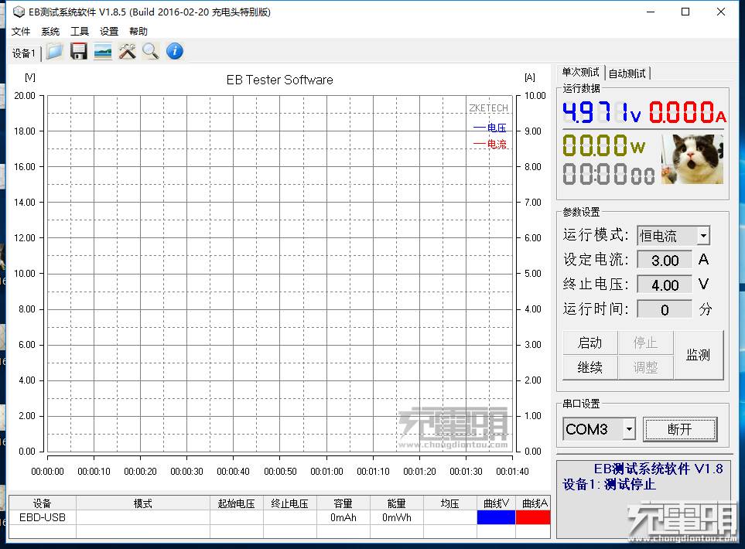Click the 电压 legend entry in chart
The image size is (745, 549).
[490, 128]
